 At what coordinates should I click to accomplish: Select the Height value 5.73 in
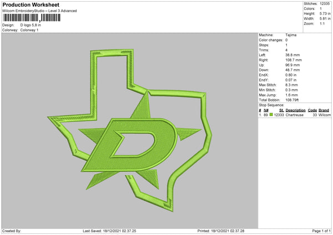point(325,13)
